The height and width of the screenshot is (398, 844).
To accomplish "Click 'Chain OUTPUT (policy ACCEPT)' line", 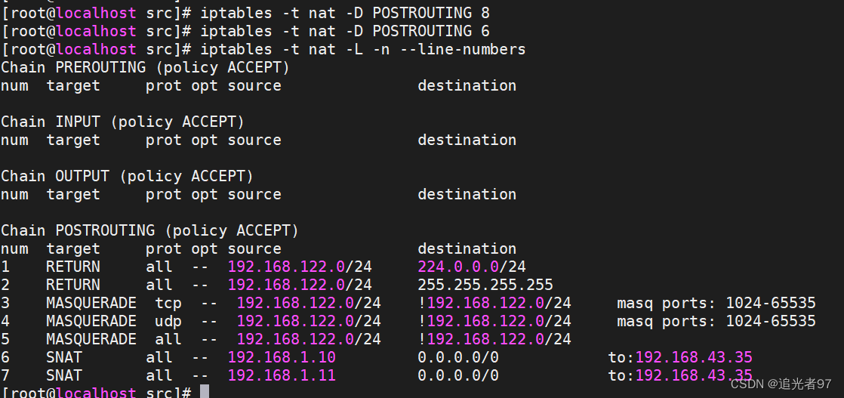I will pyautogui.click(x=127, y=176).
